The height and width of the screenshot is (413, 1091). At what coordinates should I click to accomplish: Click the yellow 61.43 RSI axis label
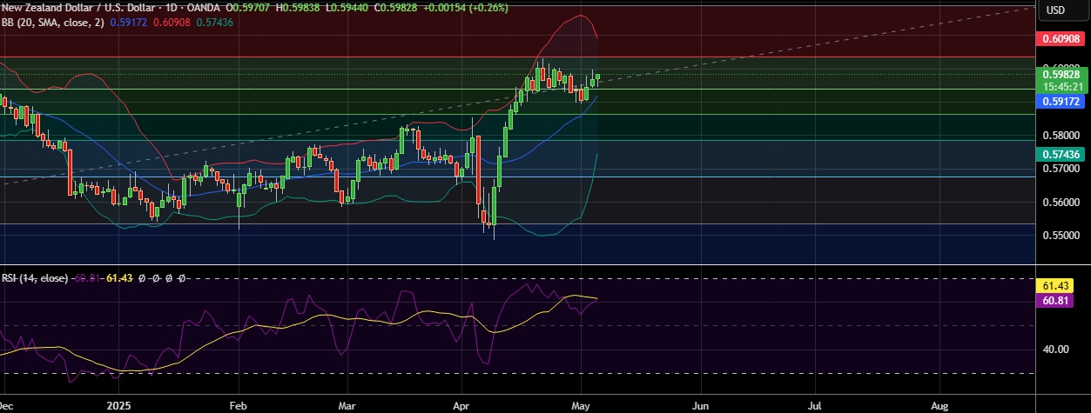point(1055,285)
